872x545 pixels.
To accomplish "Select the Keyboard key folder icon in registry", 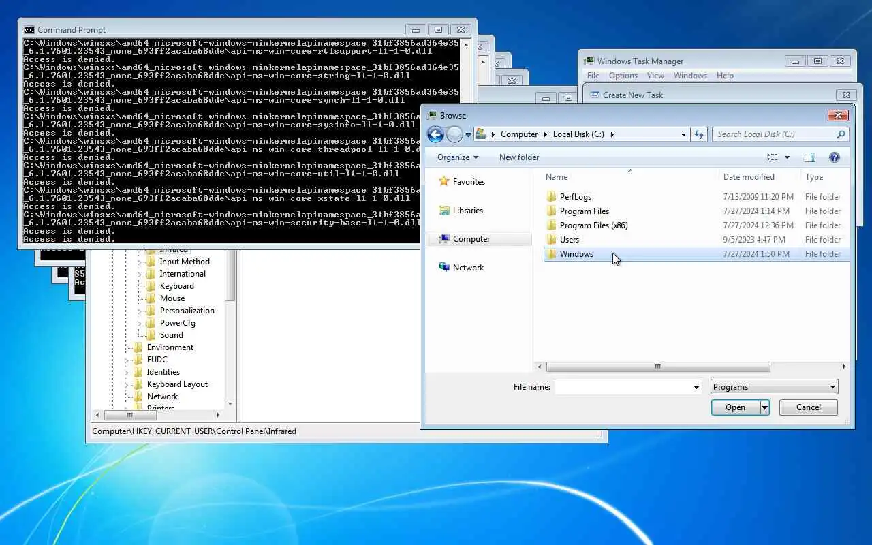I will click(x=151, y=286).
